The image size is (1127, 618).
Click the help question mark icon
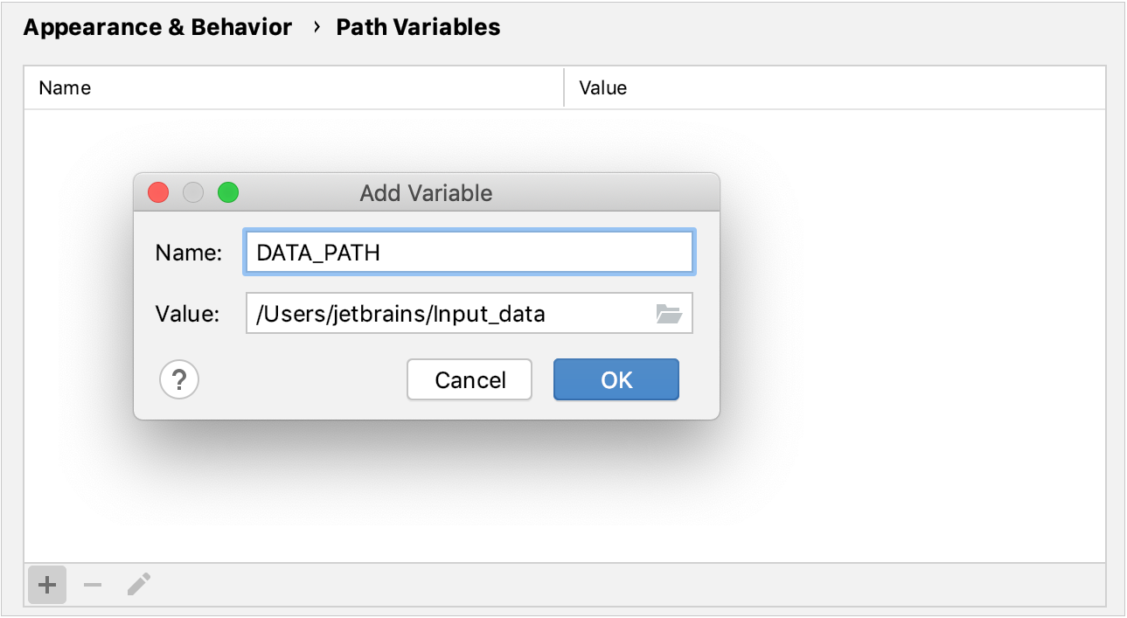(178, 379)
